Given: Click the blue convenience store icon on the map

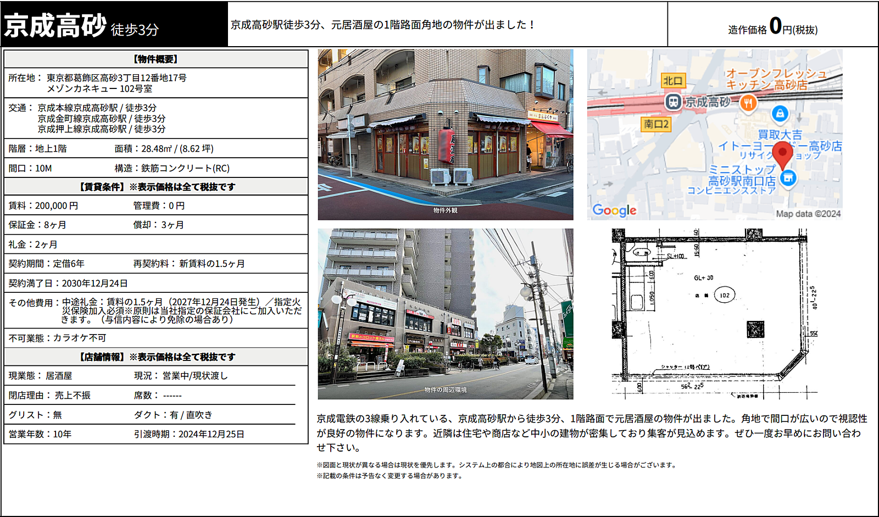Looking at the screenshot, I should 788,178.
